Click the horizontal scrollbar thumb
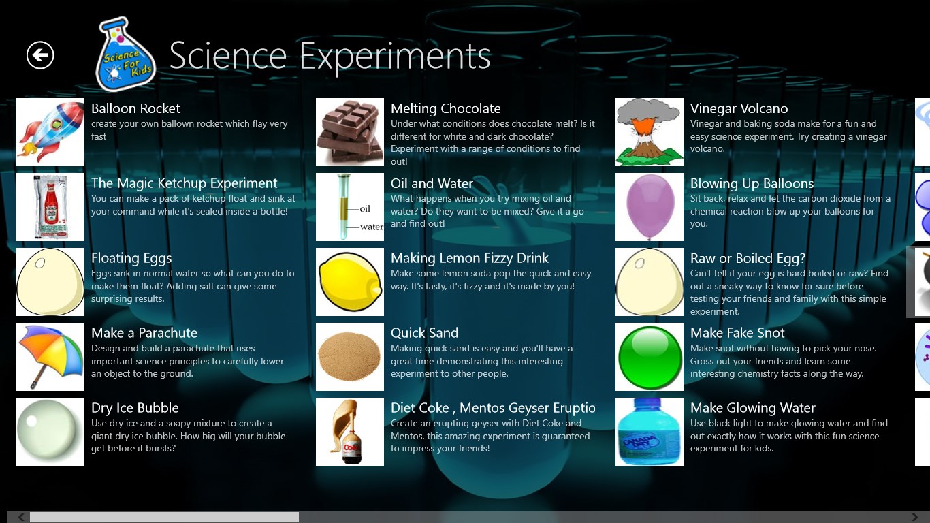 [x=164, y=518]
